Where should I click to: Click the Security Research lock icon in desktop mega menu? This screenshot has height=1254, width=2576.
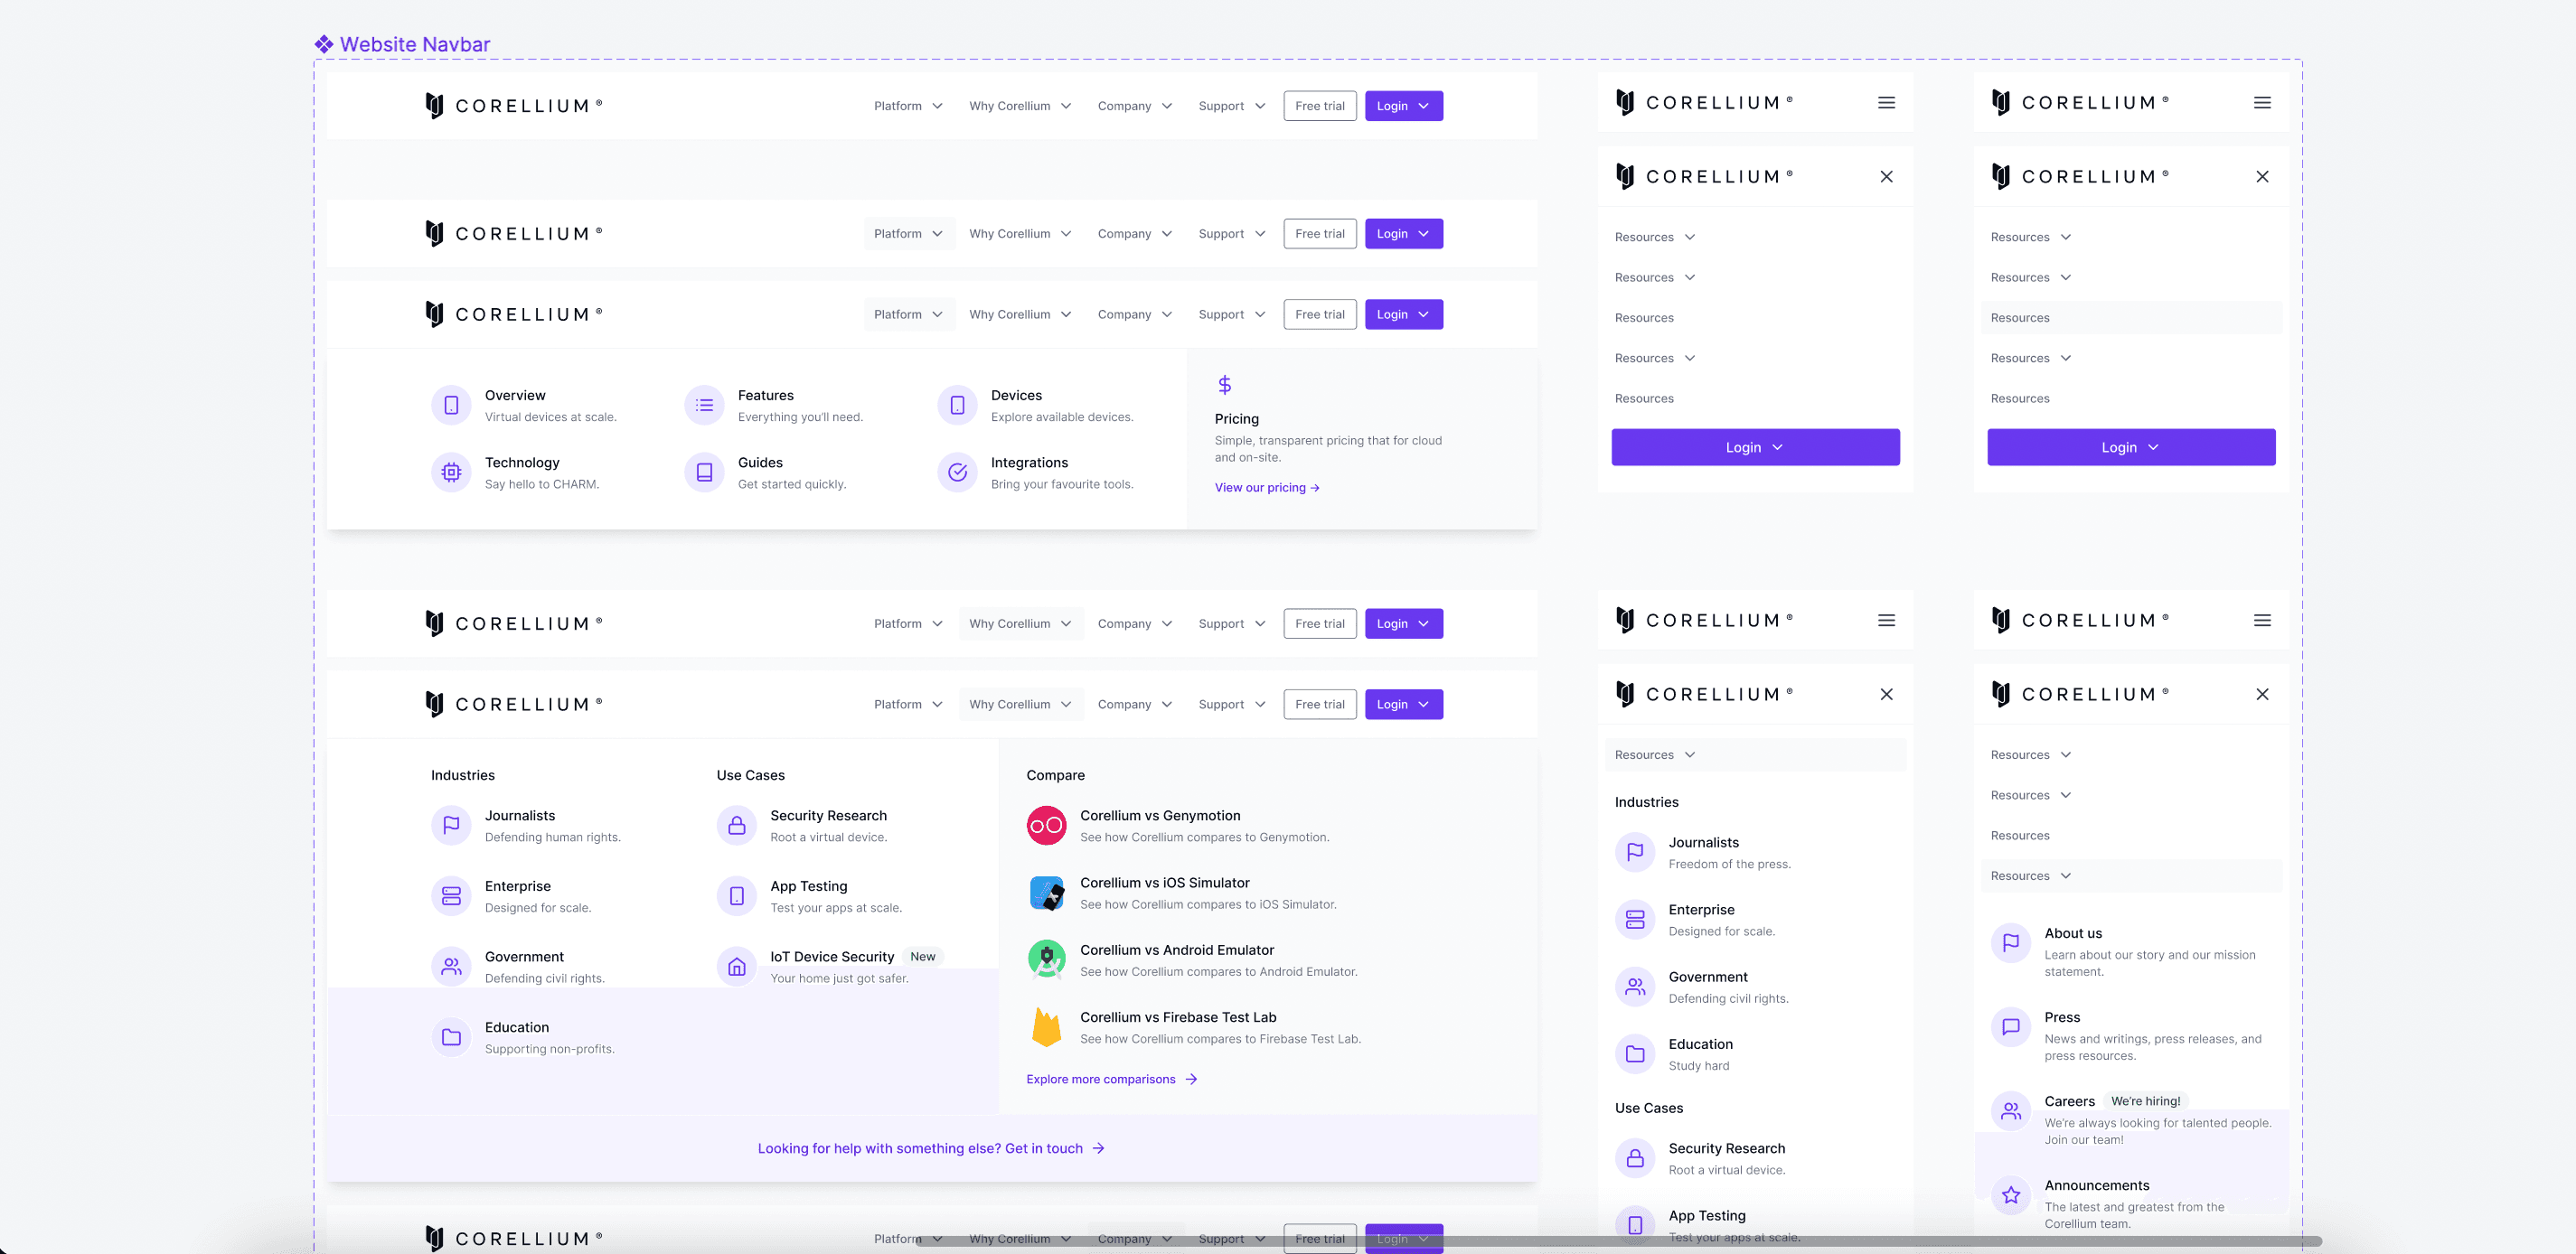coord(736,826)
